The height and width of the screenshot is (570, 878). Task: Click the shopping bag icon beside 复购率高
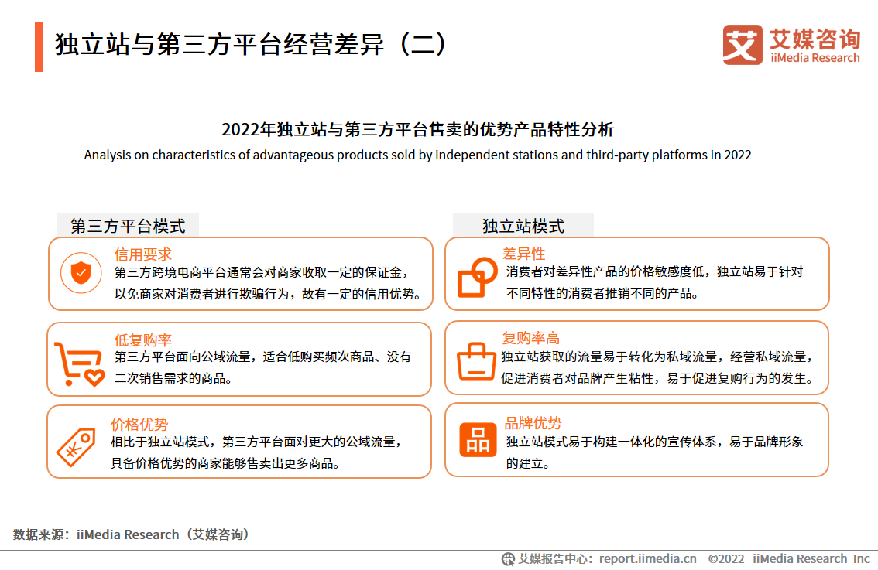click(476, 361)
